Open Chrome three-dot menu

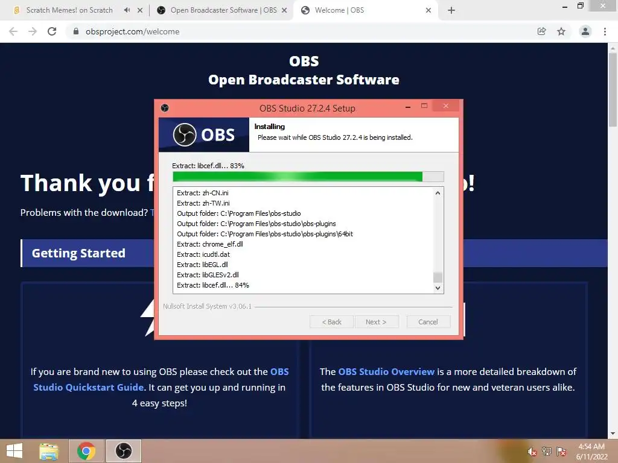click(x=605, y=31)
